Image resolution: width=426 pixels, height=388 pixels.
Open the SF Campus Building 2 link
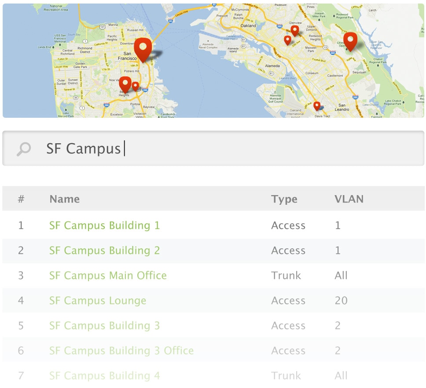[x=104, y=250]
